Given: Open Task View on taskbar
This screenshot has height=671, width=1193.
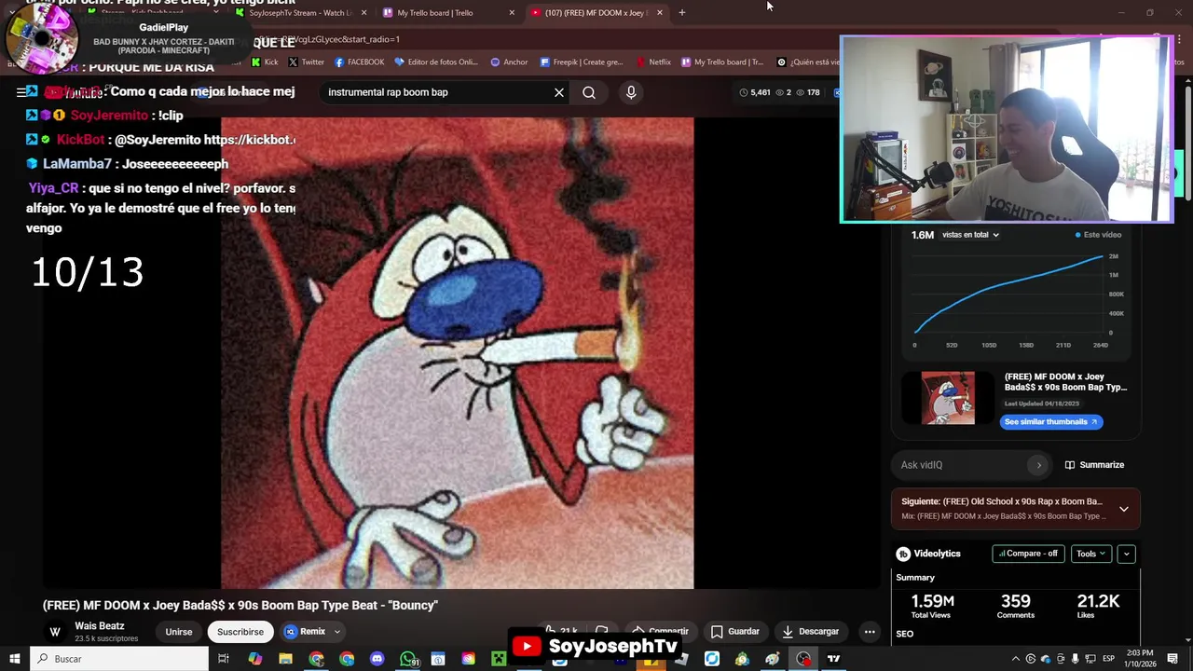Looking at the screenshot, I should tap(224, 659).
